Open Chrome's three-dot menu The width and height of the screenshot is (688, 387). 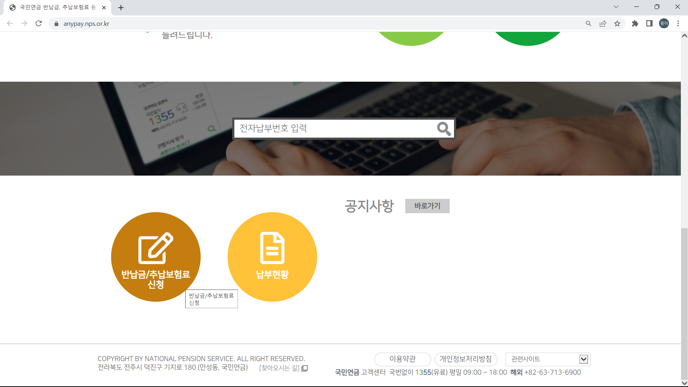pos(678,23)
